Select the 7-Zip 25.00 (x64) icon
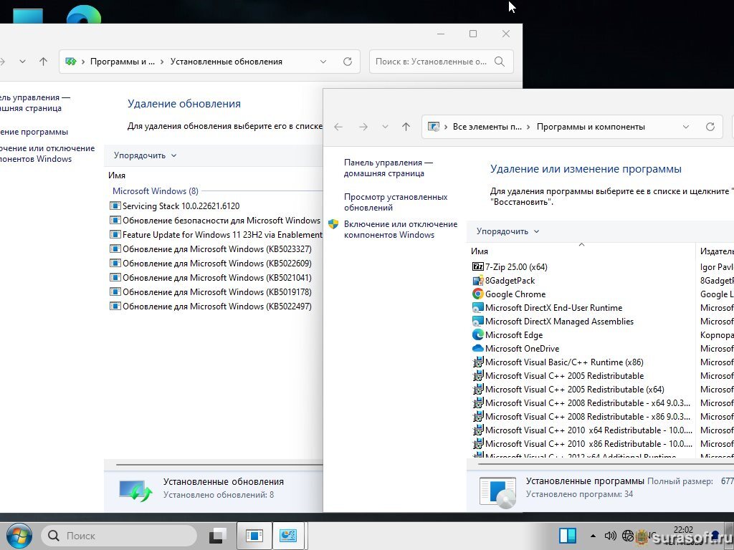Image resolution: width=734 pixels, height=550 pixels. [478, 267]
